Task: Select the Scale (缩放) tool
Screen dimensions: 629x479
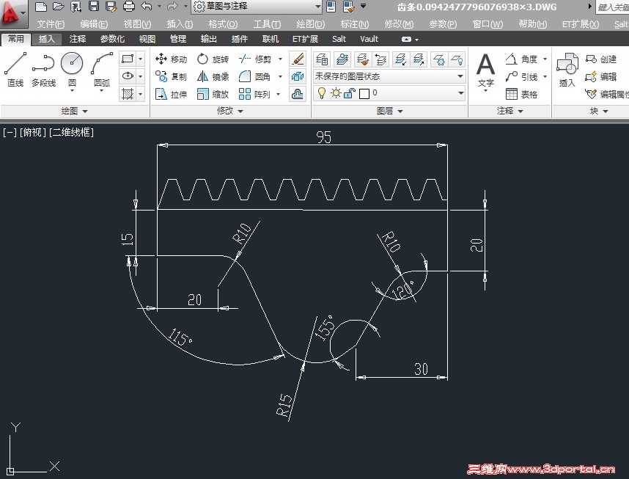Action: 213,94
